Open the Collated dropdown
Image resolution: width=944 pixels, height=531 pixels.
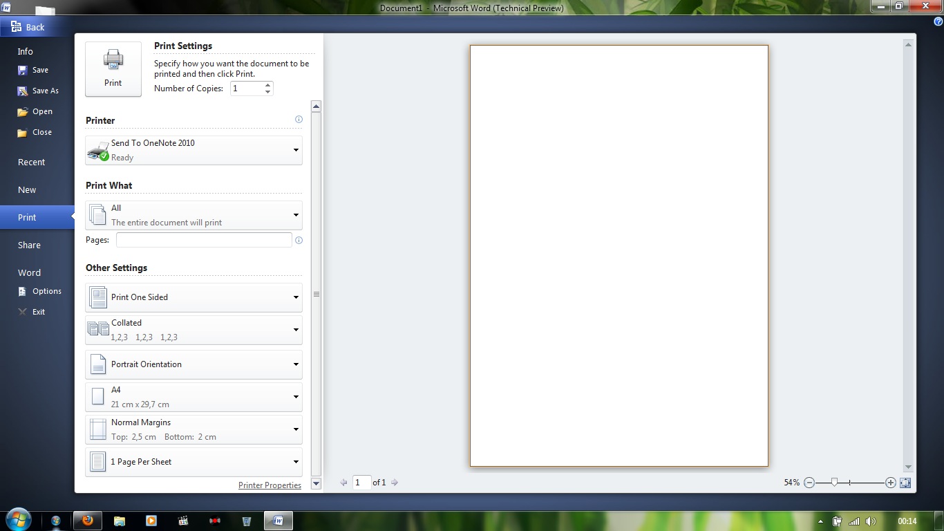coord(193,330)
